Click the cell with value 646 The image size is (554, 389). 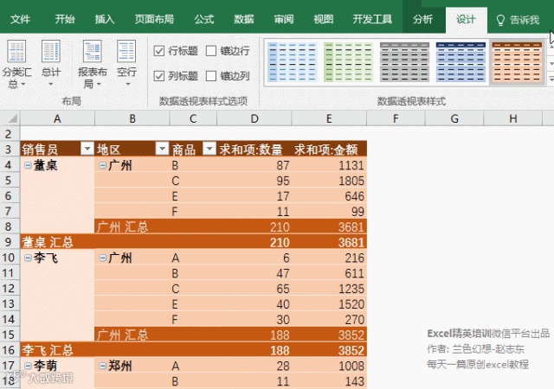(x=329, y=196)
